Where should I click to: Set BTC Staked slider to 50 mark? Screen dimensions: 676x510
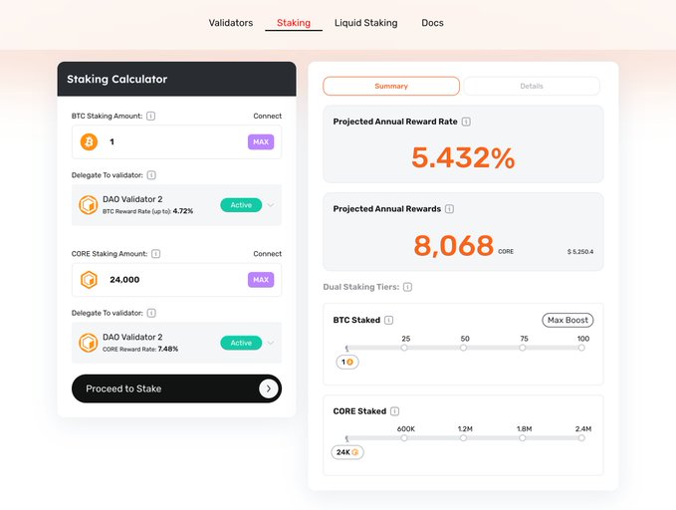tap(464, 348)
